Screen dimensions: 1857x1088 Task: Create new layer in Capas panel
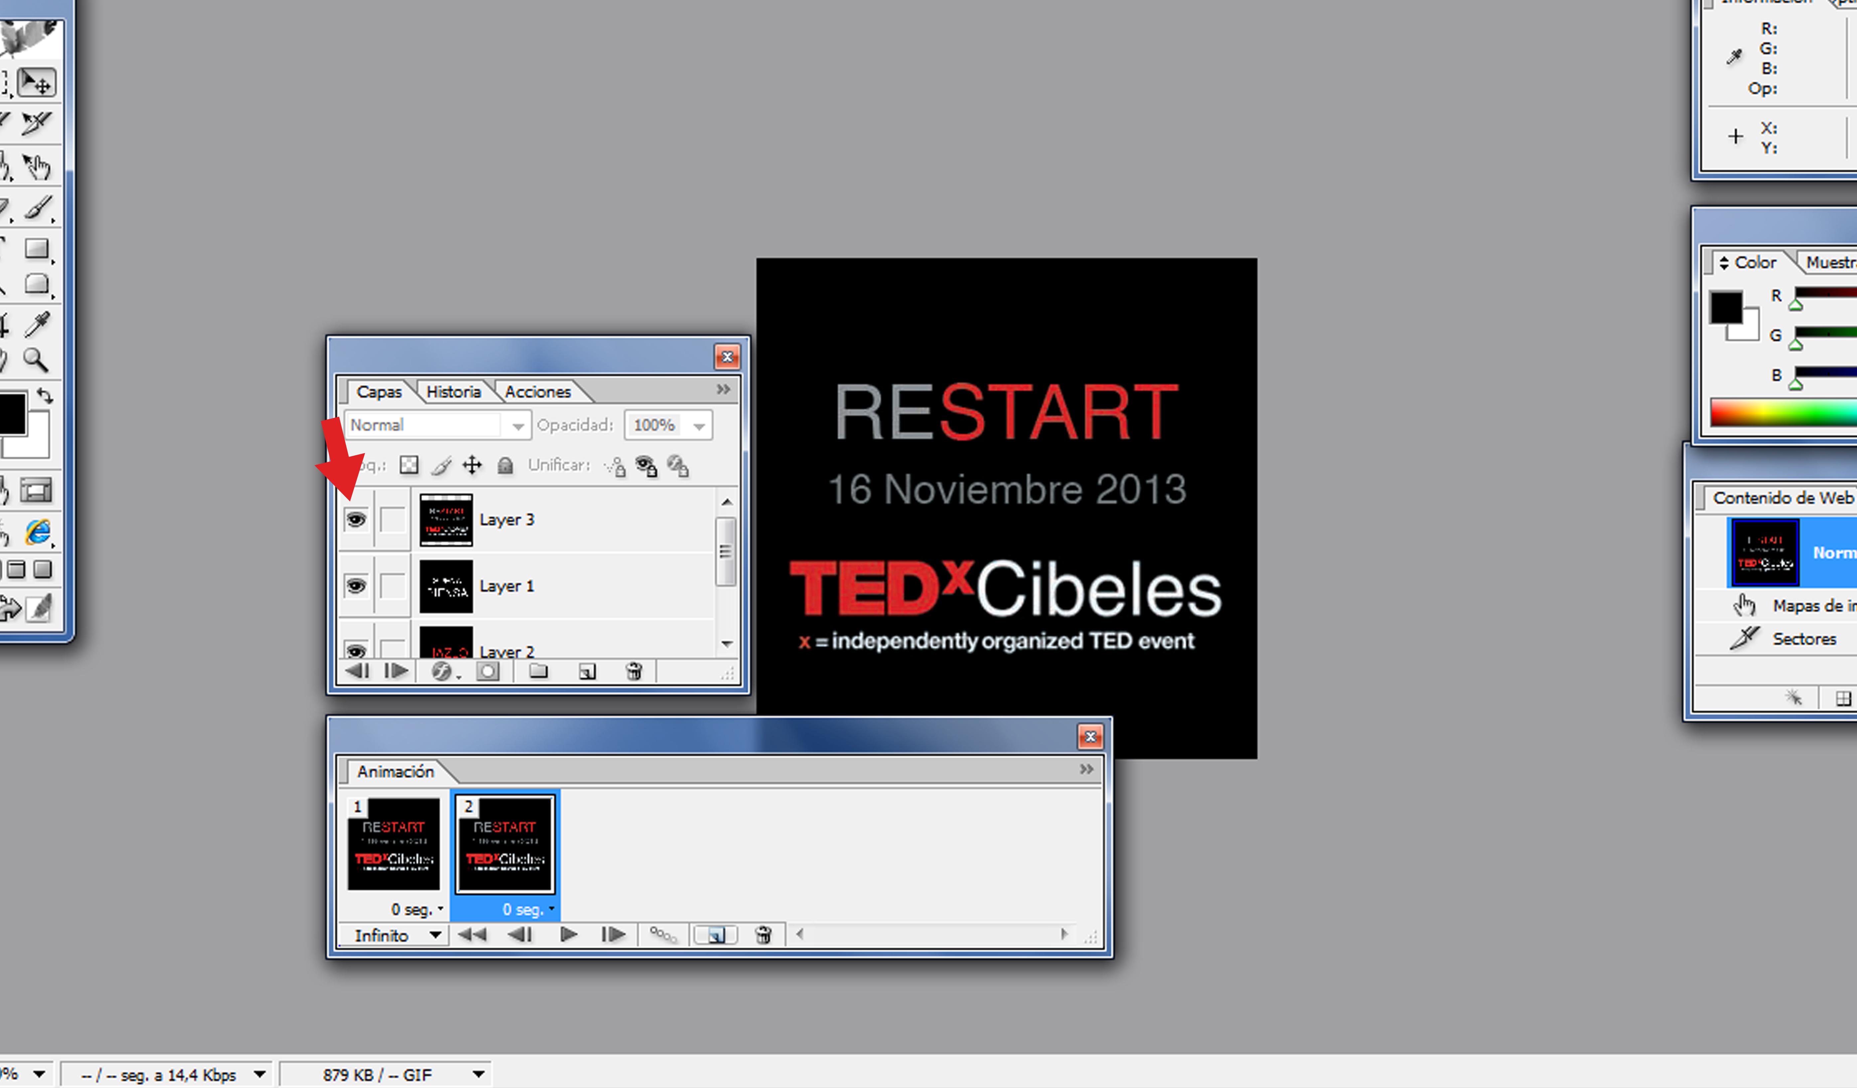[587, 671]
